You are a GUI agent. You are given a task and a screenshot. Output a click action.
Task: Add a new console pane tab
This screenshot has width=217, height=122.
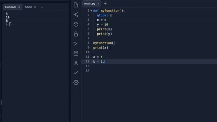point(42,7)
